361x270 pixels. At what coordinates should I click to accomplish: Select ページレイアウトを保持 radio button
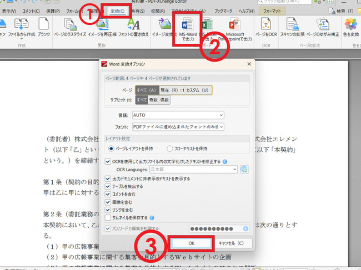coord(111,149)
